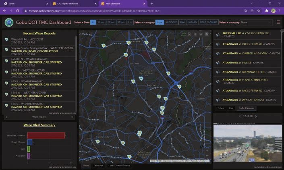Click camera icon for AKERS MILL RD
Image resolution: width=284 pixels, height=170 pixels.
(218, 35)
